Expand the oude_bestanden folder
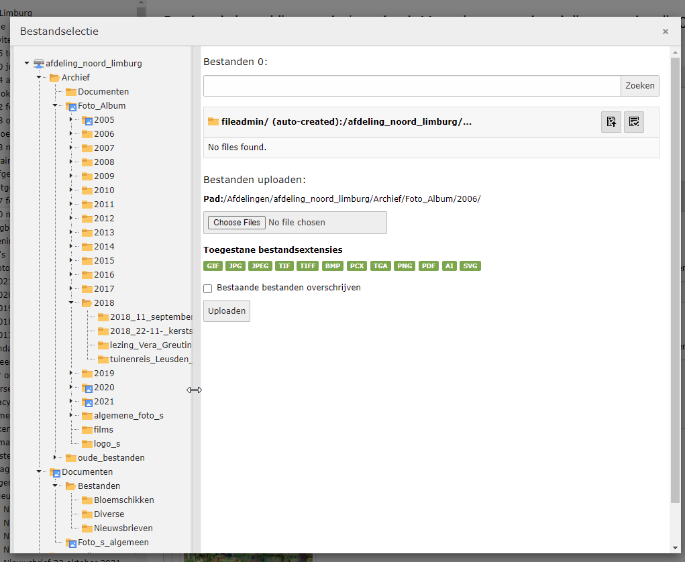Image resolution: width=685 pixels, height=562 pixels. 54,458
